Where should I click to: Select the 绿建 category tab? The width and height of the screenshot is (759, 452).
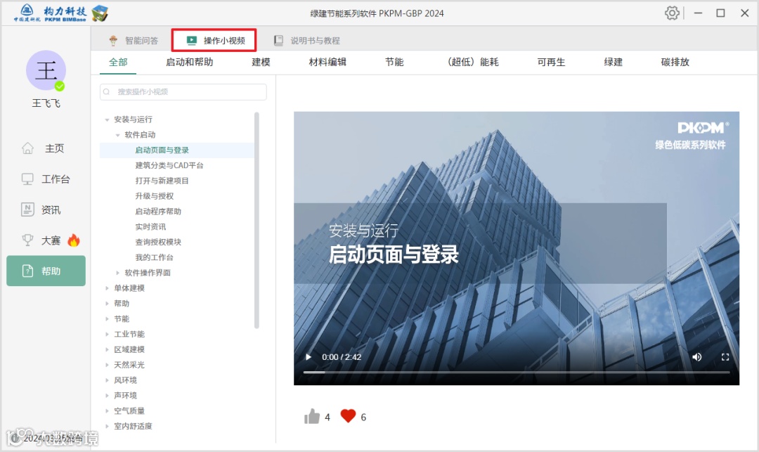(x=614, y=62)
